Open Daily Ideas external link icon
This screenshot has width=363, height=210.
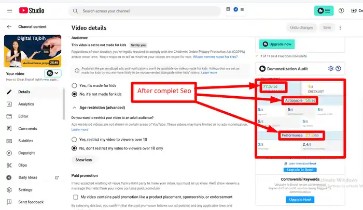point(57,177)
